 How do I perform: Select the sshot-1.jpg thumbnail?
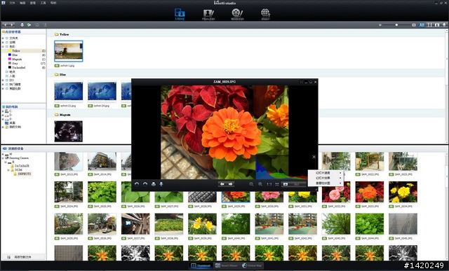coord(69,51)
